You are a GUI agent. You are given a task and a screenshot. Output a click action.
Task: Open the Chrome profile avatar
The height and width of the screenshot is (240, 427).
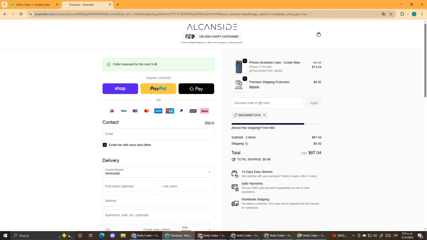tap(414, 14)
